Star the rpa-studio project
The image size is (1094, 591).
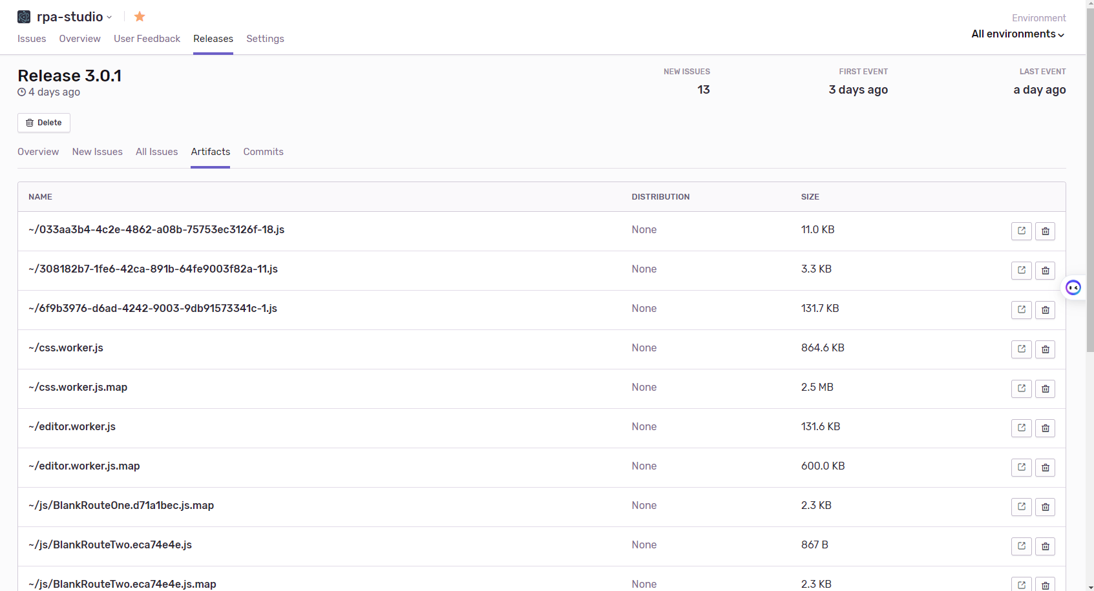pos(140,17)
